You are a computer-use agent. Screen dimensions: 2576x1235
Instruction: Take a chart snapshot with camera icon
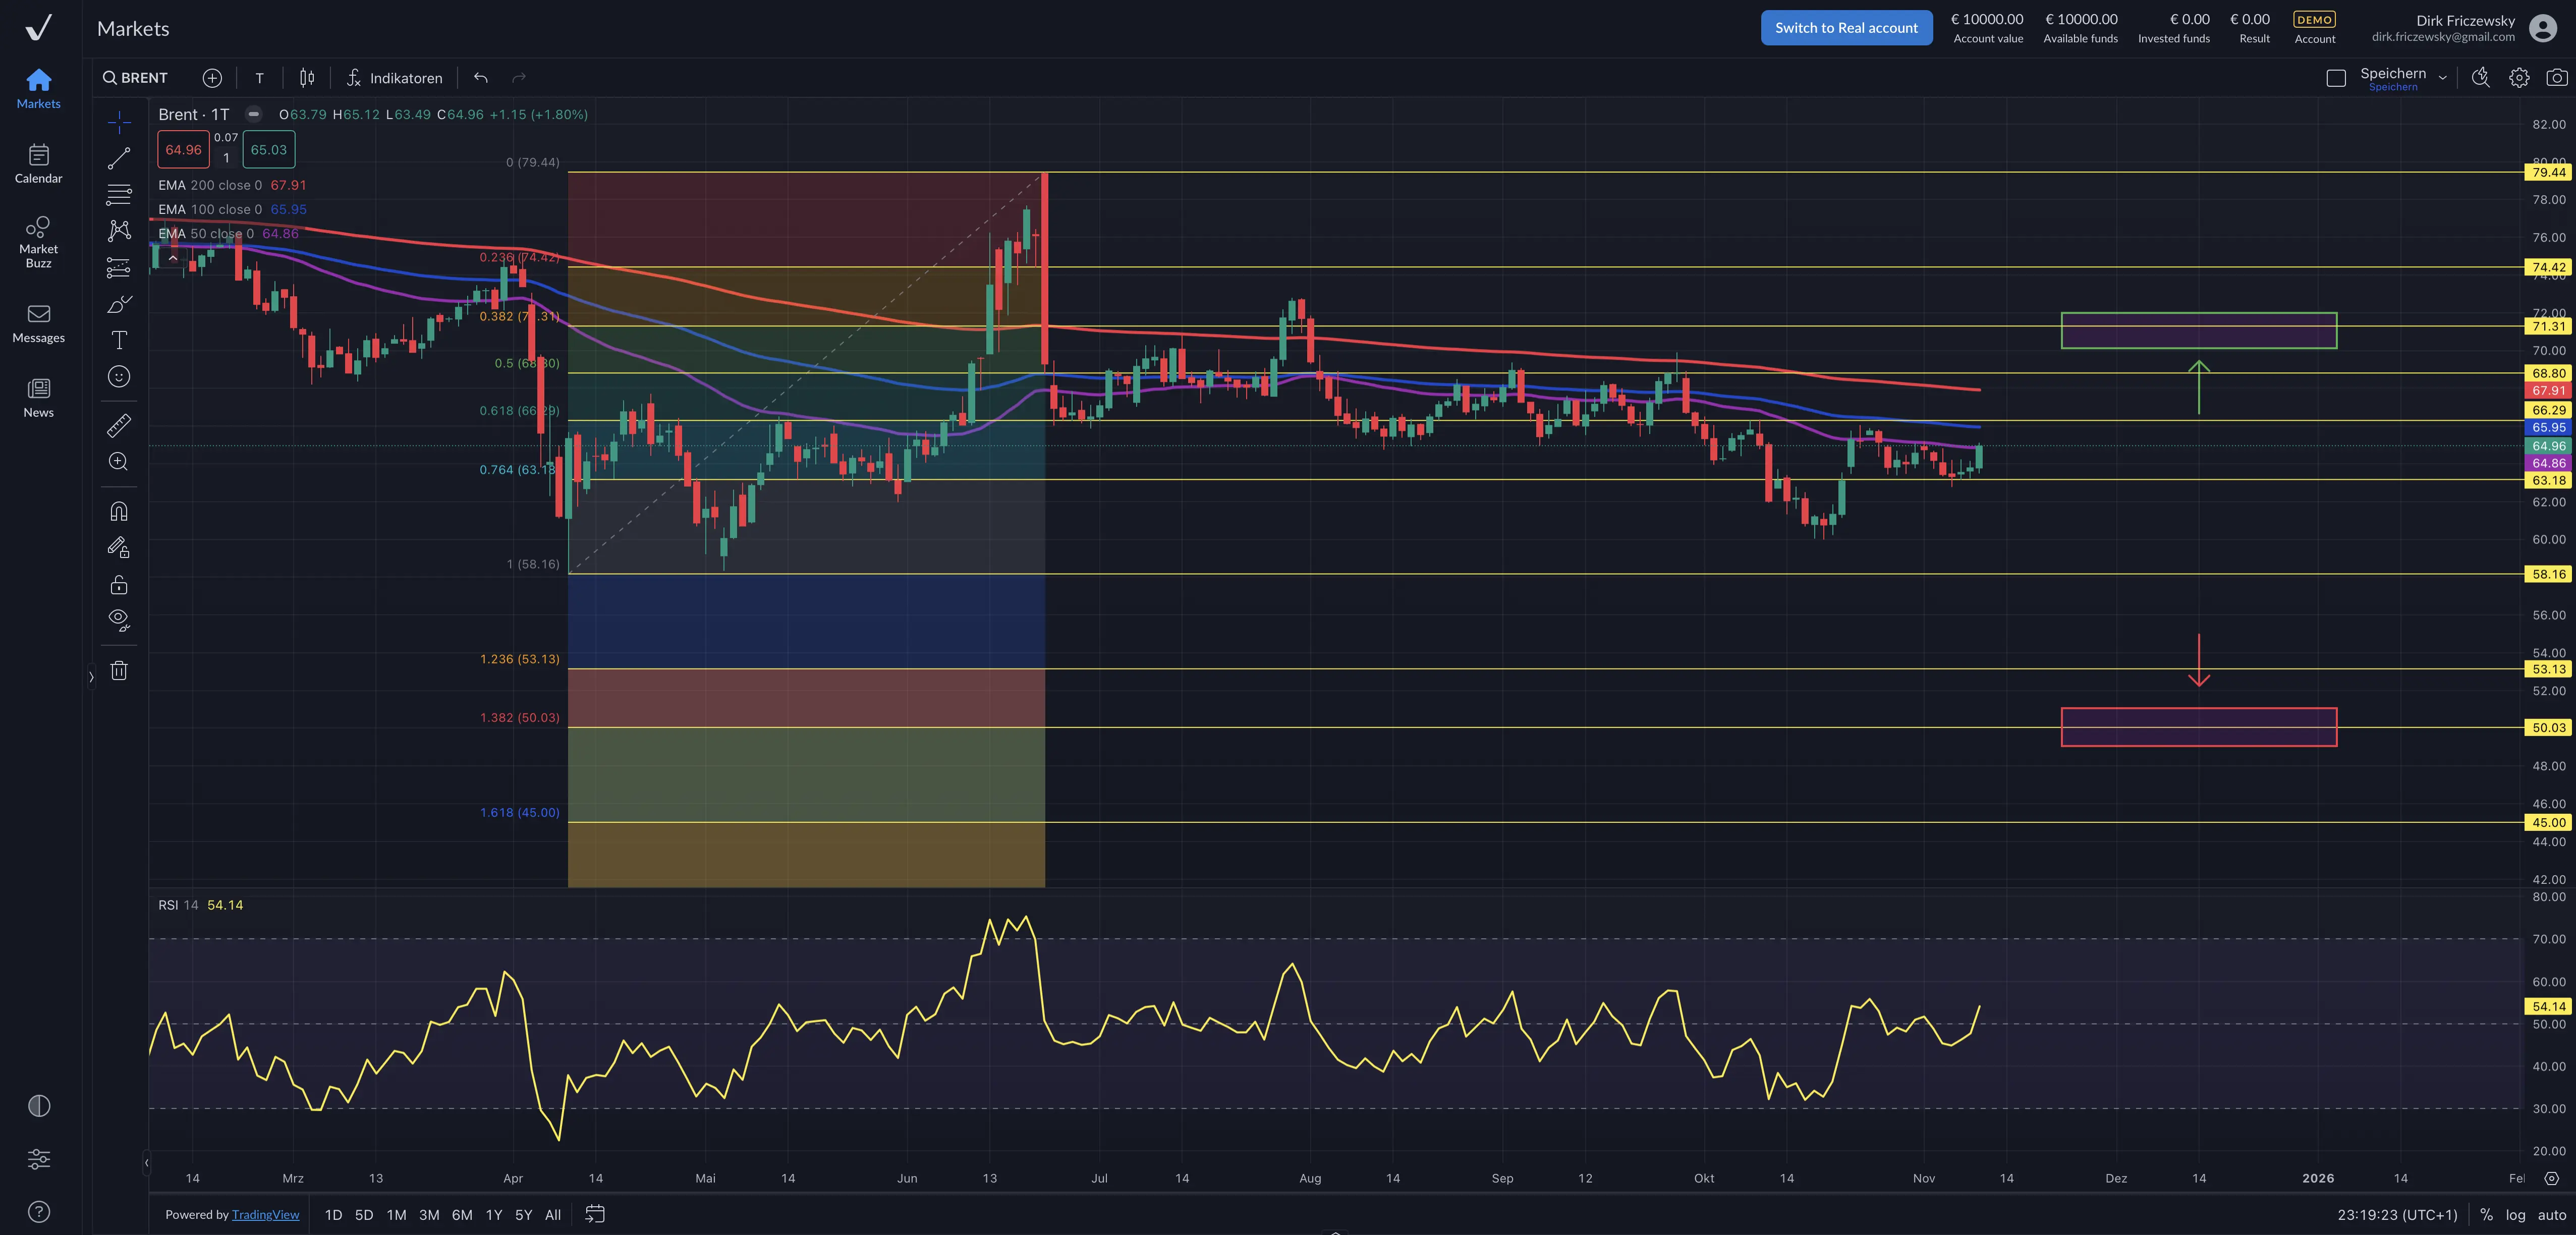[2556, 78]
